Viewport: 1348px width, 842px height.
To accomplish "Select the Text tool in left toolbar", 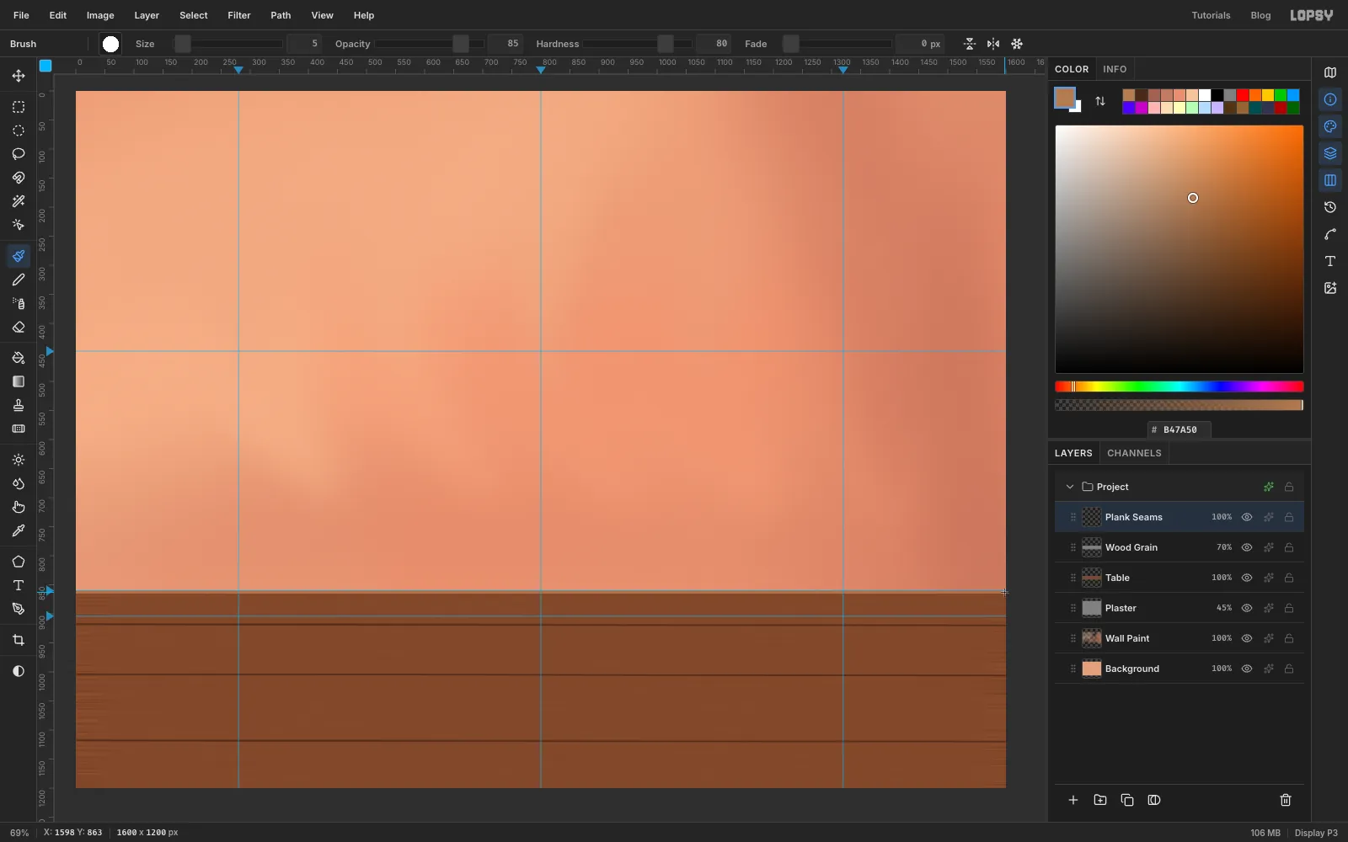I will point(19,585).
